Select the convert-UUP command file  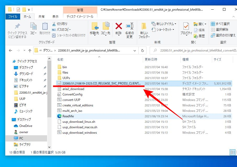pyautogui.click(x=144, y=100)
